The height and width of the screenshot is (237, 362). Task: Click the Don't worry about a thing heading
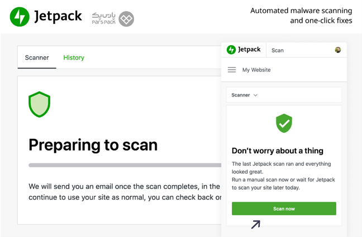pyautogui.click(x=278, y=151)
